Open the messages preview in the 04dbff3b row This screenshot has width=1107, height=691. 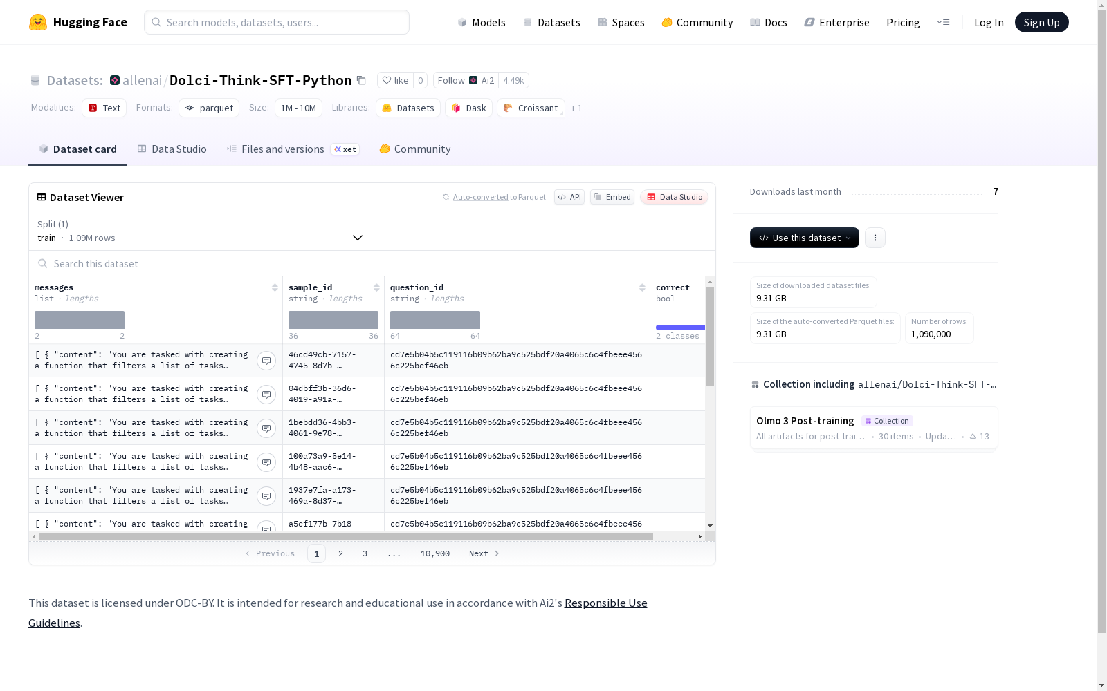click(266, 395)
